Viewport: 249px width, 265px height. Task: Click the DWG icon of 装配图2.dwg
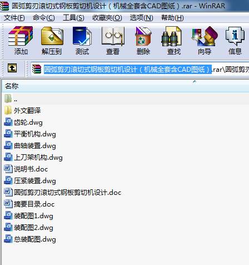tap(8, 227)
